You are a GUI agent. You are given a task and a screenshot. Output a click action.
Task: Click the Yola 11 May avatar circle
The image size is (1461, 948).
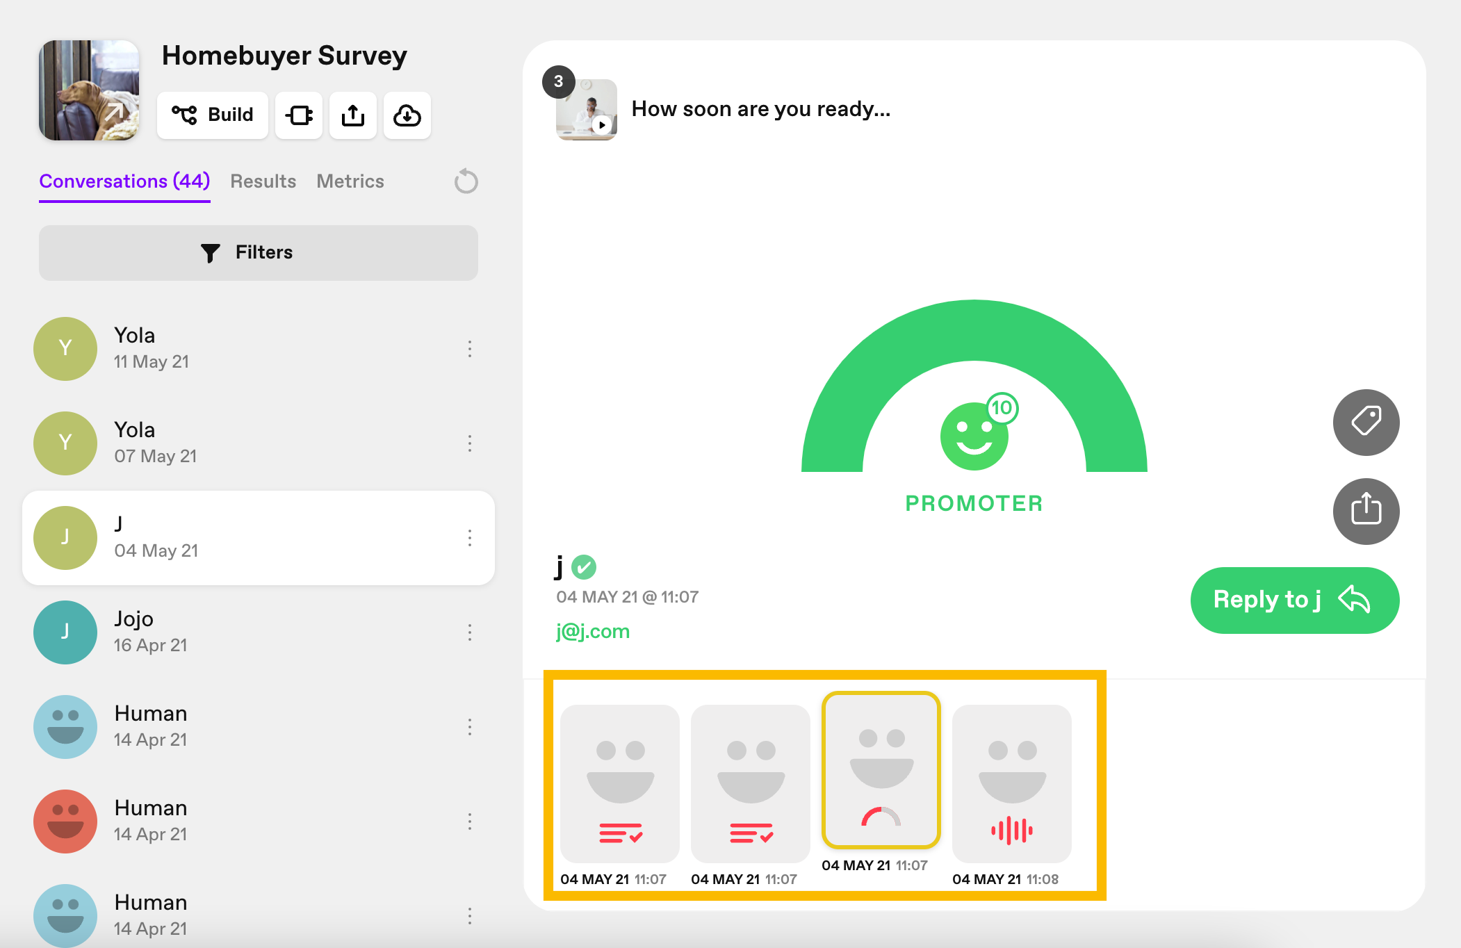point(65,349)
